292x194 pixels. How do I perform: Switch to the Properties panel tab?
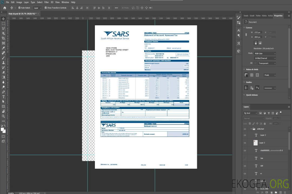click(278, 16)
